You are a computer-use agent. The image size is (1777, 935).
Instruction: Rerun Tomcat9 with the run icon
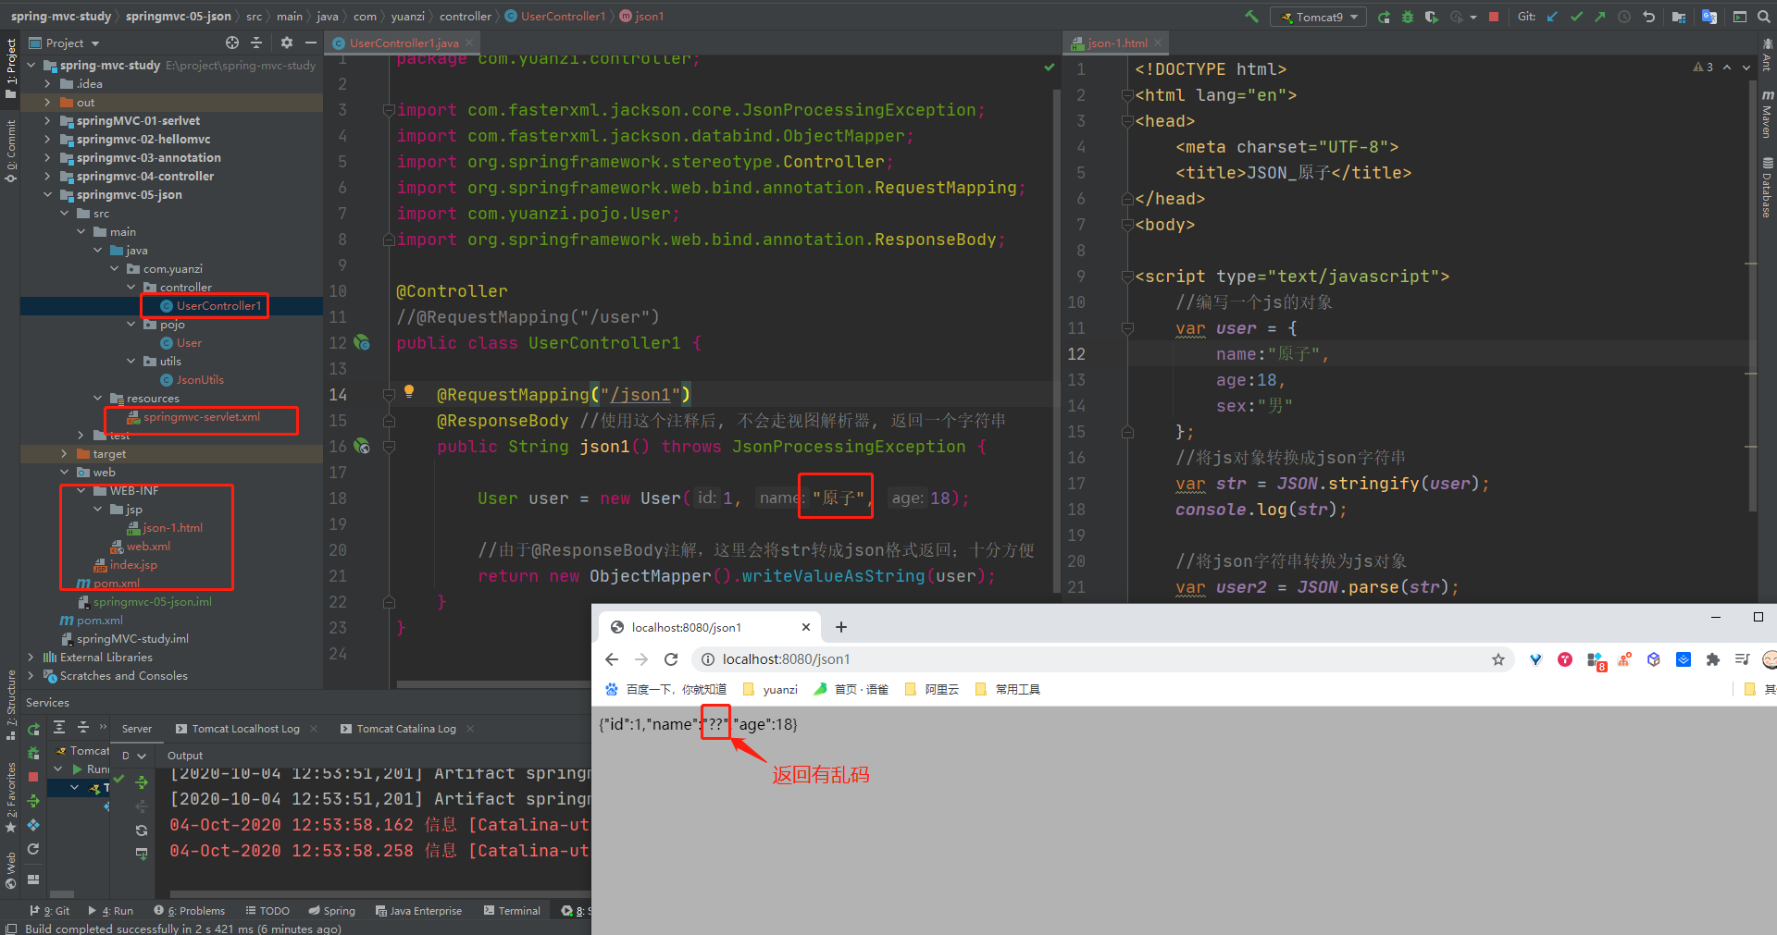click(x=1384, y=17)
